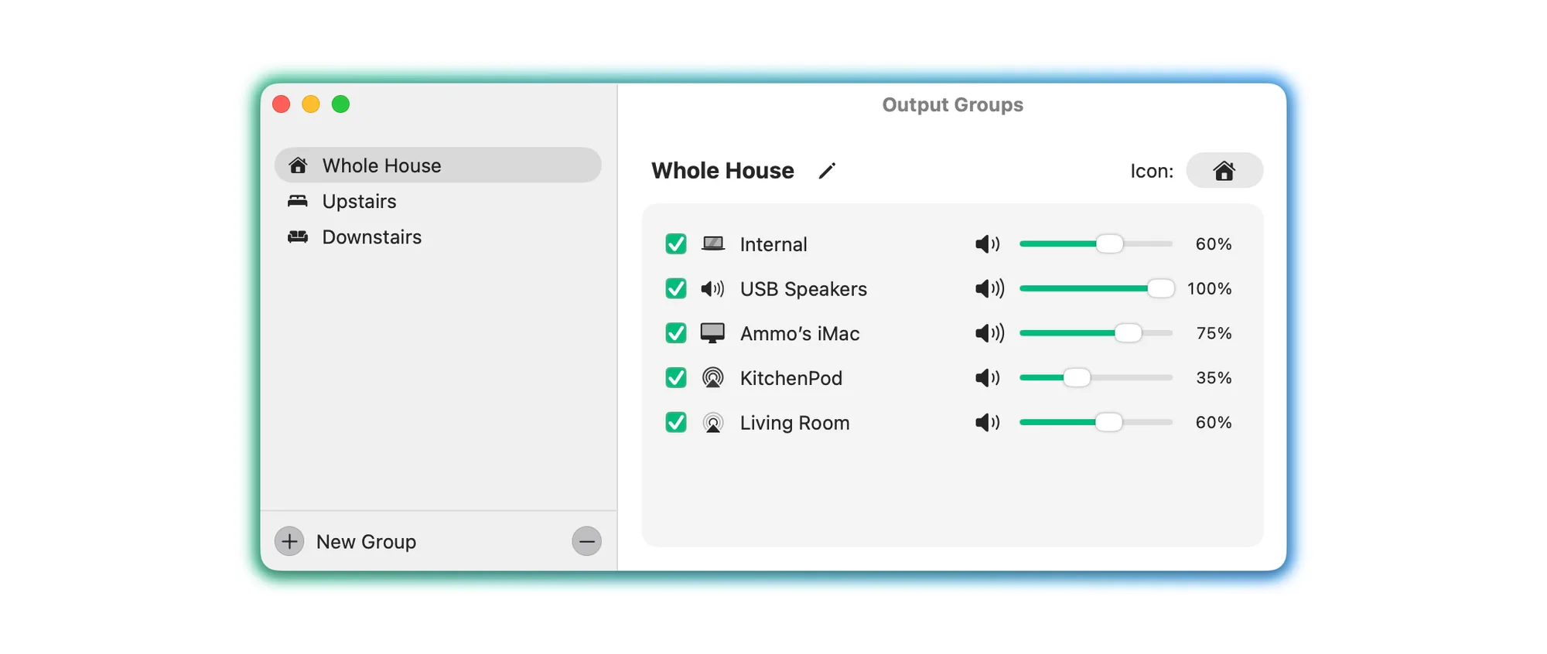1547x654 pixels.
Task: Select Upstairs group in sidebar
Action: coord(438,201)
